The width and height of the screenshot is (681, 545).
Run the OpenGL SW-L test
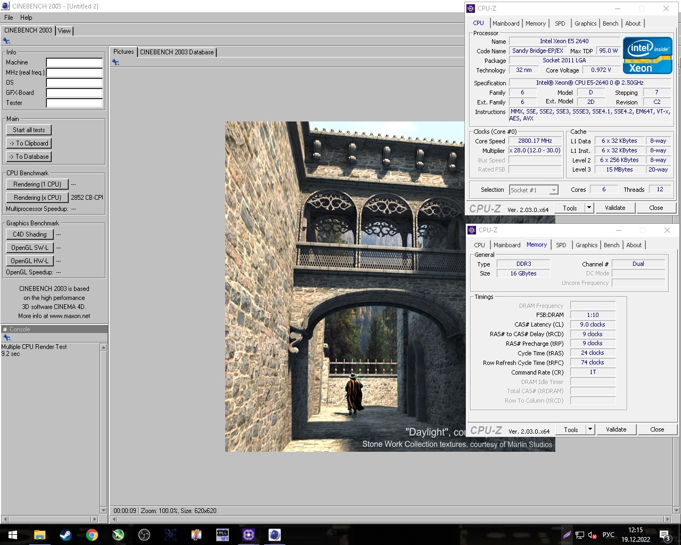(30, 248)
